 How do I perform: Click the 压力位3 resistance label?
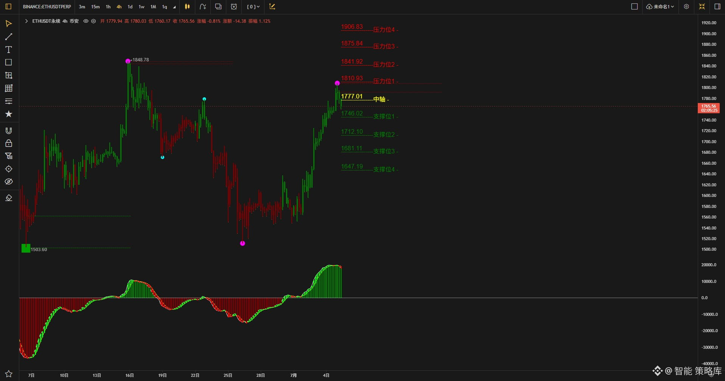(384, 47)
